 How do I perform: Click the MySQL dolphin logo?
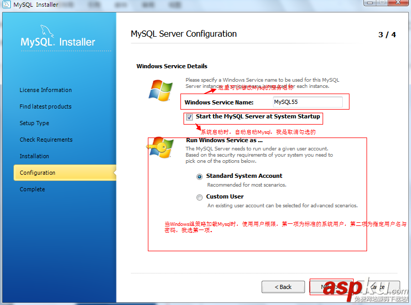pos(47,32)
